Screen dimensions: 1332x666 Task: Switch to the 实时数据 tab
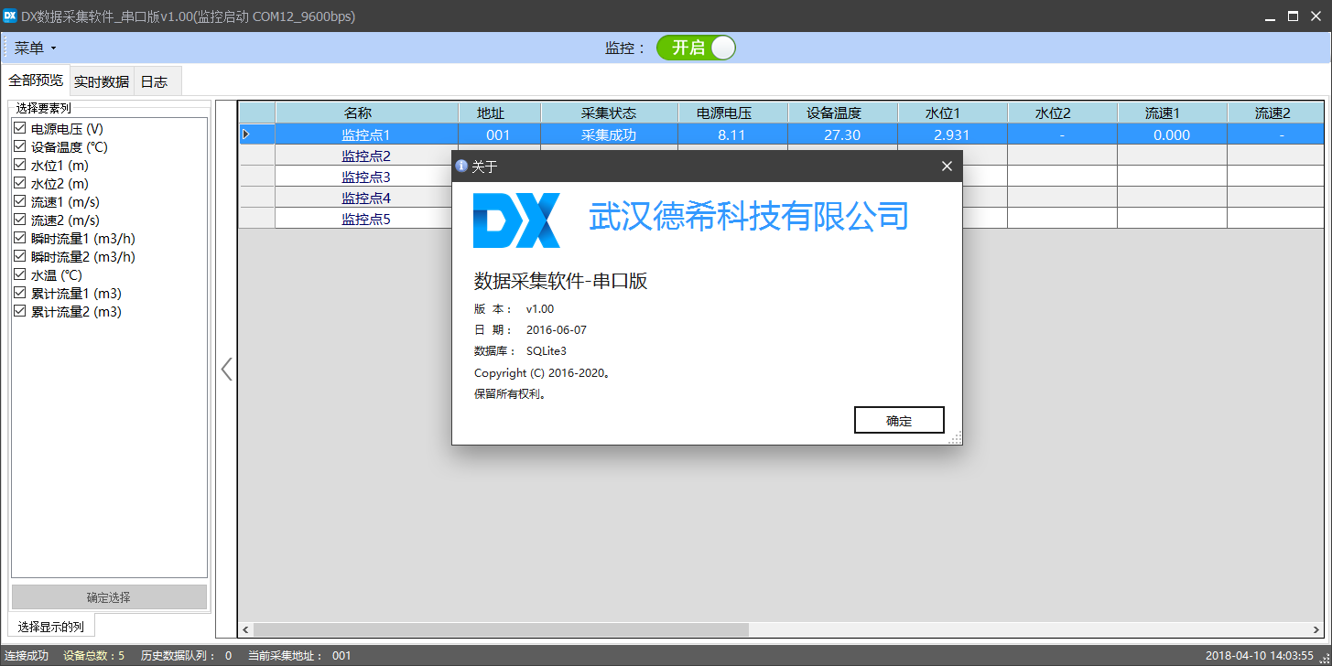pos(102,81)
